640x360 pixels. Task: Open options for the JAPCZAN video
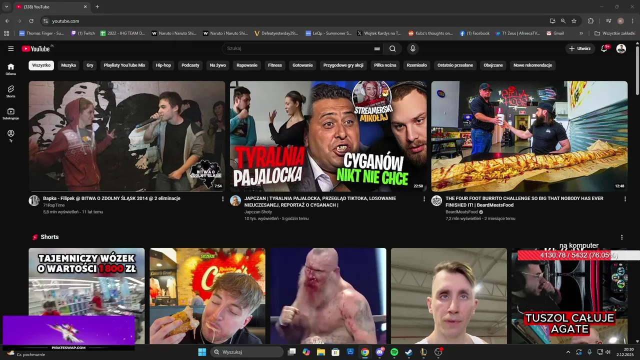point(424,199)
